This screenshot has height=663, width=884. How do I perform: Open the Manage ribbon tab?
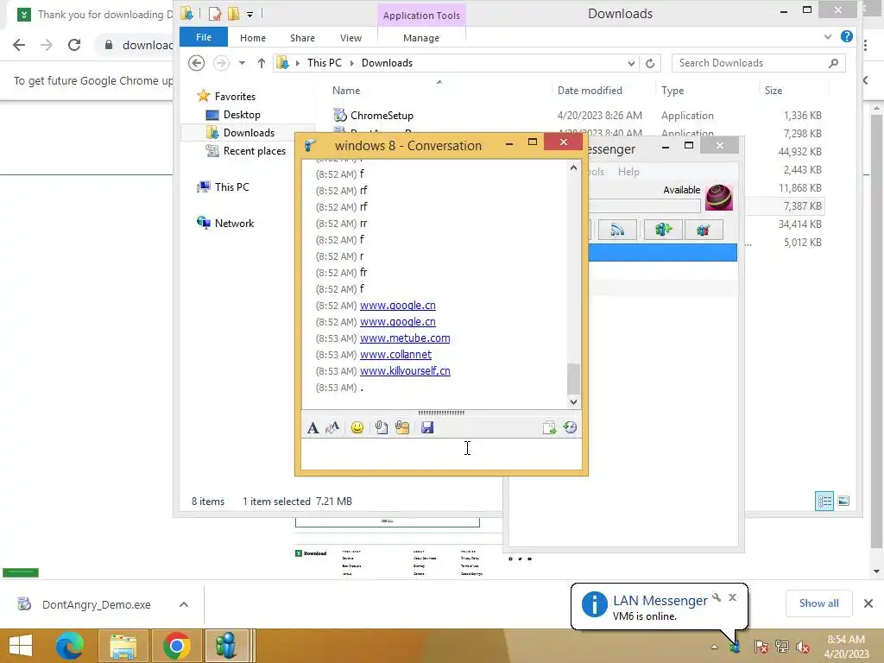tap(421, 38)
